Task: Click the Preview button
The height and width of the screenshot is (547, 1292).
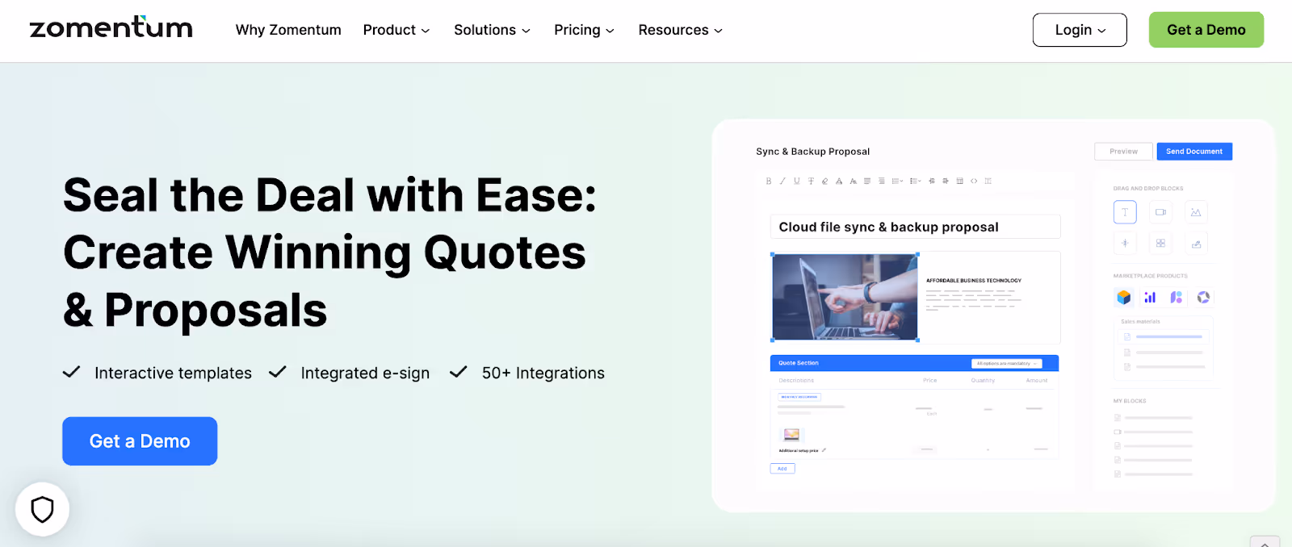Action: 1123,152
